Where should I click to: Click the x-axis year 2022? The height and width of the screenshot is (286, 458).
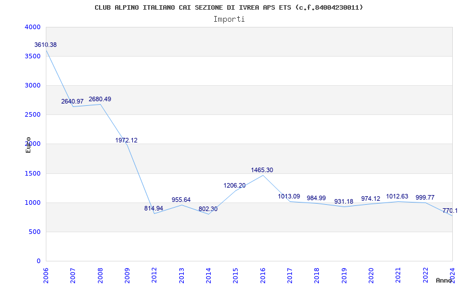[x=425, y=275]
